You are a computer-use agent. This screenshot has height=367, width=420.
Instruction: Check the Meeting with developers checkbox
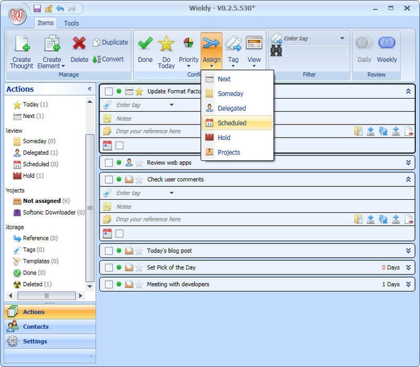[x=109, y=284]
